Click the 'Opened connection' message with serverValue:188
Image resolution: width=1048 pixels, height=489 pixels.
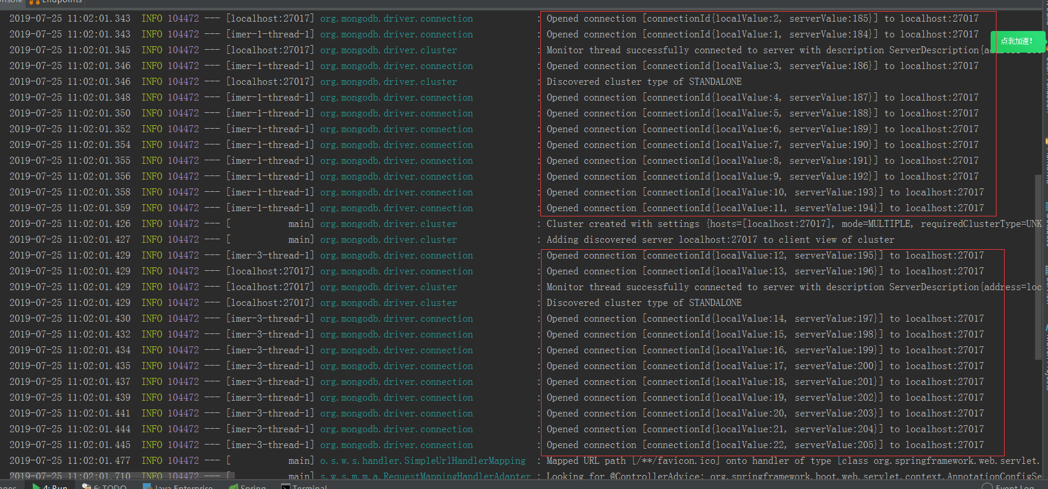762,113
